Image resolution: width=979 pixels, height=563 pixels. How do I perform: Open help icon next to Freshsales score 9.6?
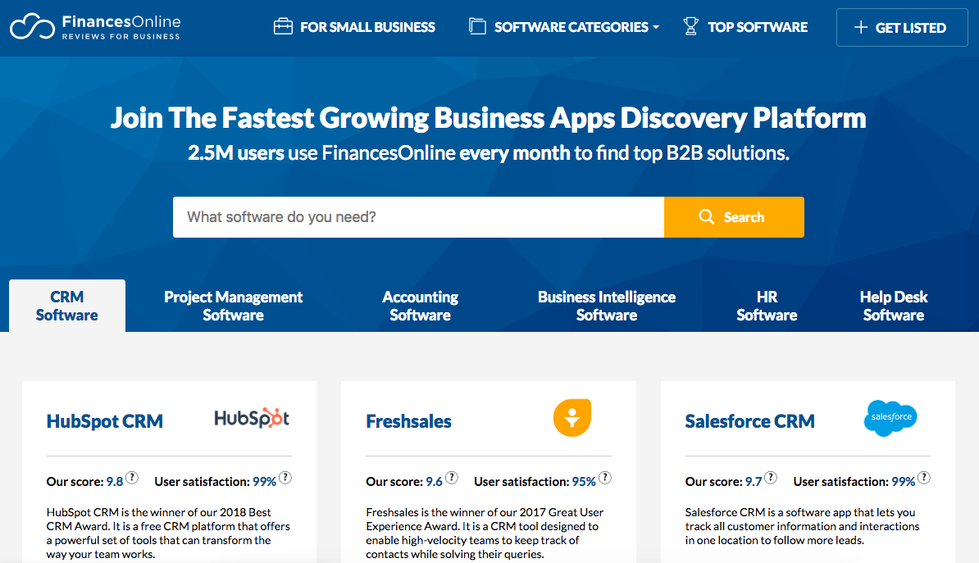452,478
